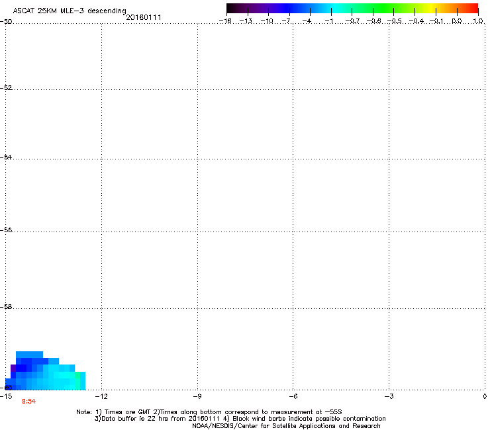Click the colorbar tick label "-0.7"
Screen dimensions: 490x430
[352, 21]
